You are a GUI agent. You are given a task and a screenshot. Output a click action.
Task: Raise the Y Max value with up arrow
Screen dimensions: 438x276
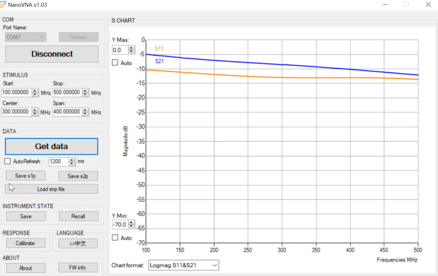(131, 48)
